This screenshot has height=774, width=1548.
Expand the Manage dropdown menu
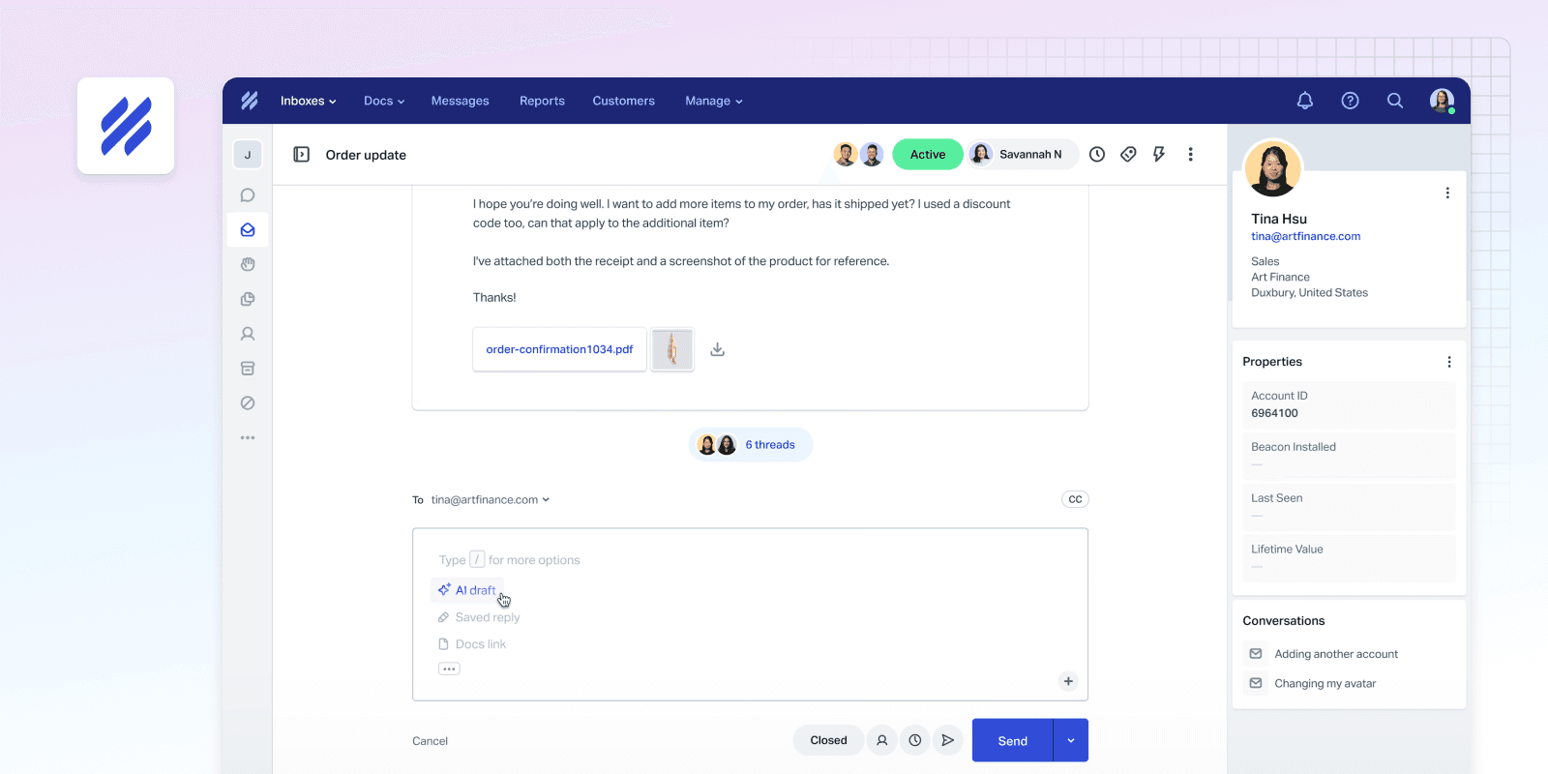click(714, 101)
